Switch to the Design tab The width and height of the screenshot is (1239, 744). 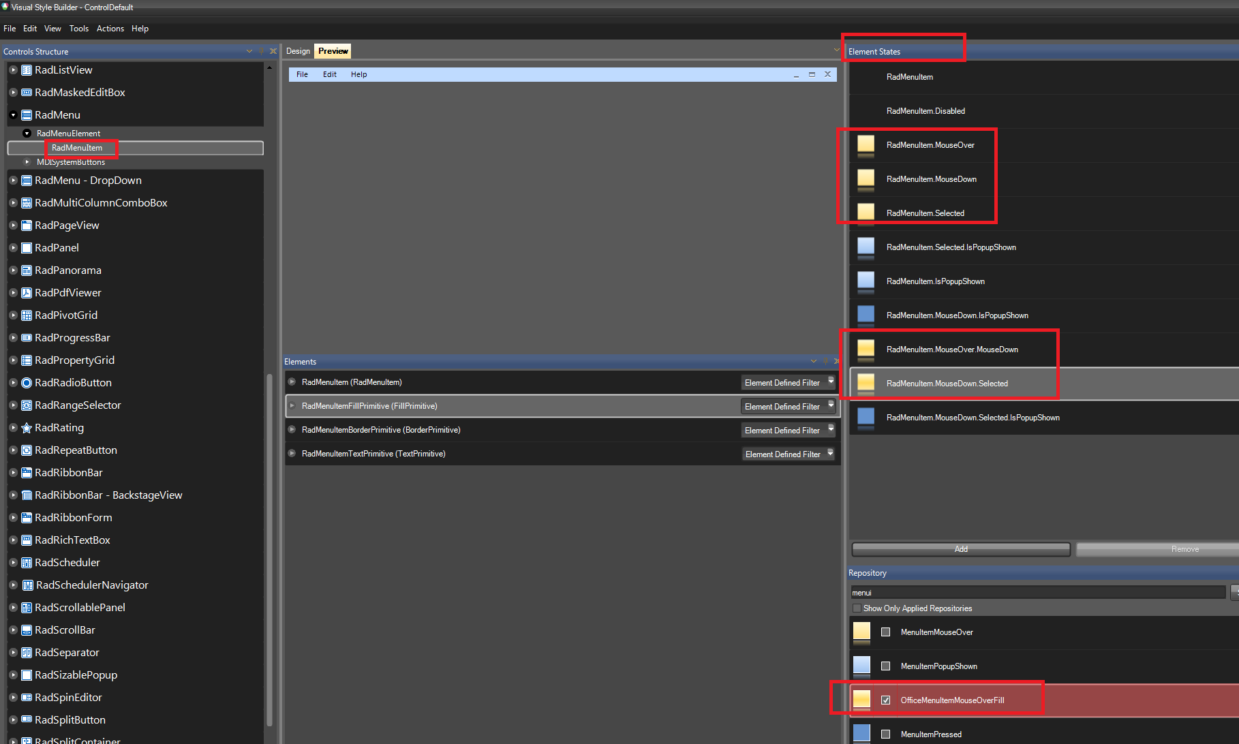[298, 51]
